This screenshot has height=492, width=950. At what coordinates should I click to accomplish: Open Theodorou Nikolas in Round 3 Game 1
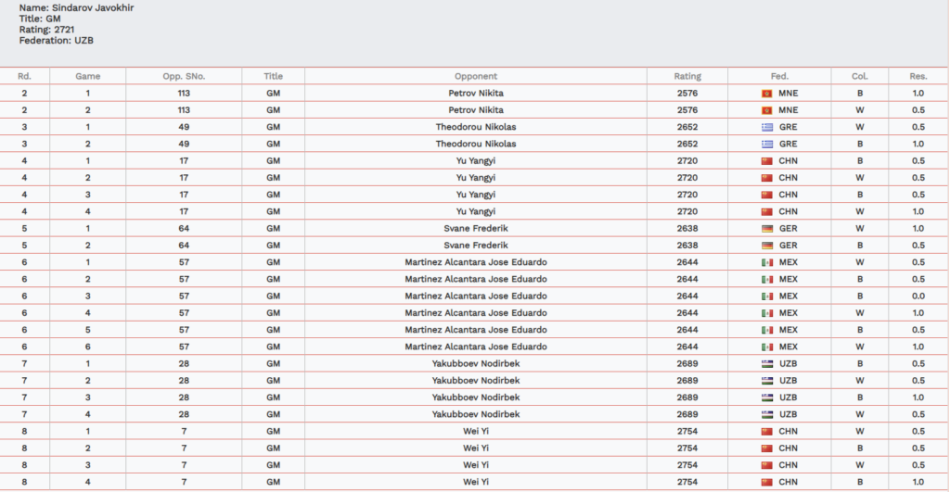476,127
